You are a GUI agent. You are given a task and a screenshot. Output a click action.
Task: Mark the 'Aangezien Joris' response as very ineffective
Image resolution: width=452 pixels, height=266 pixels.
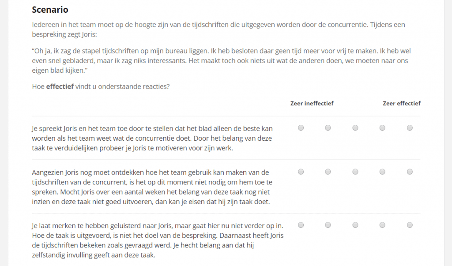coord(301,172)
